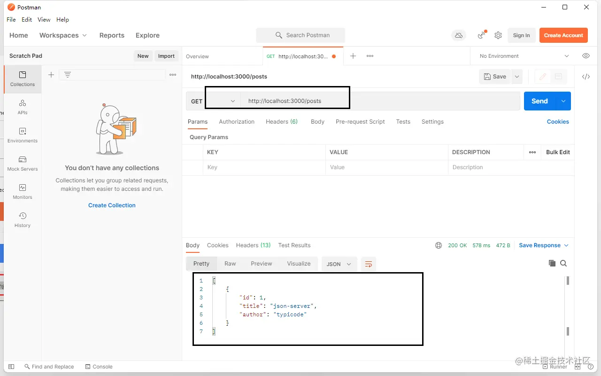Expand the Save Response dropdown

(x=544, y=245)
